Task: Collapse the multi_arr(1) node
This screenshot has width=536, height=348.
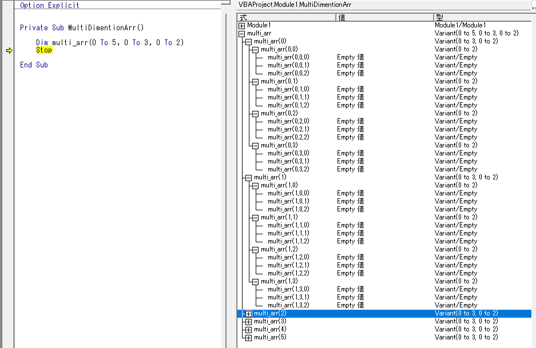Action: (x=248, y=178)
